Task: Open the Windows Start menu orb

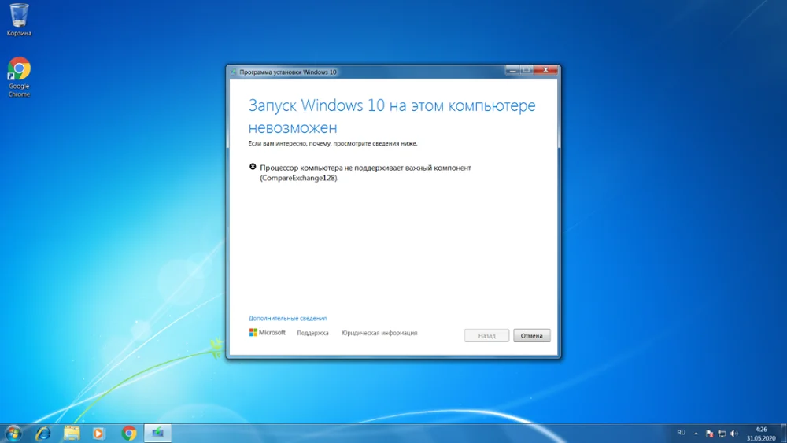Action: pyautogui.click(x=13, y=433)
